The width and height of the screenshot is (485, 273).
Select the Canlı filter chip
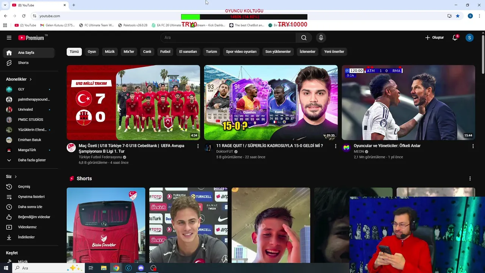(x=147, y=52)
